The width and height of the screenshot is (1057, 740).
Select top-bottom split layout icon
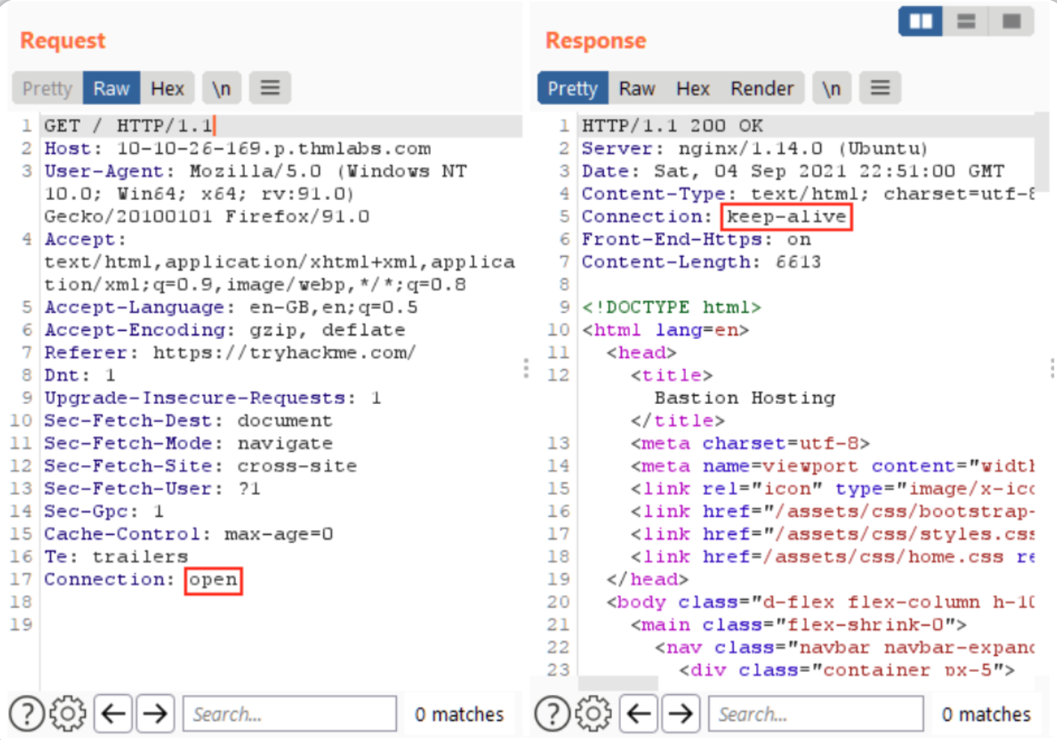(966, 21)
